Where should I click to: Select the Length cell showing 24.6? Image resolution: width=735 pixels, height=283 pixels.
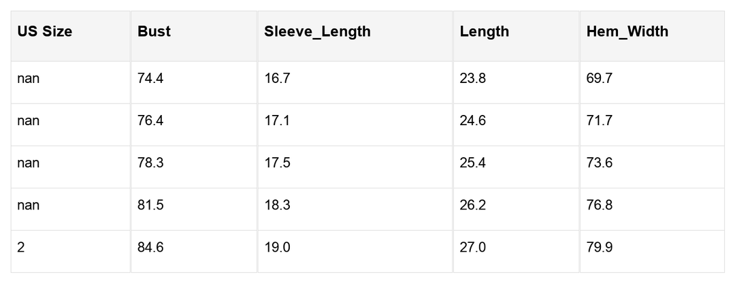(472, 121)
